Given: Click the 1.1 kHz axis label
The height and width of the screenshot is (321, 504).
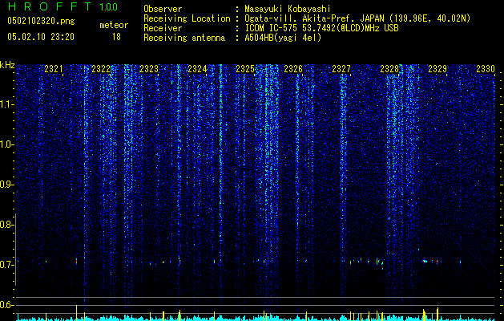Looking at the screenshot, I should (6, 104).
